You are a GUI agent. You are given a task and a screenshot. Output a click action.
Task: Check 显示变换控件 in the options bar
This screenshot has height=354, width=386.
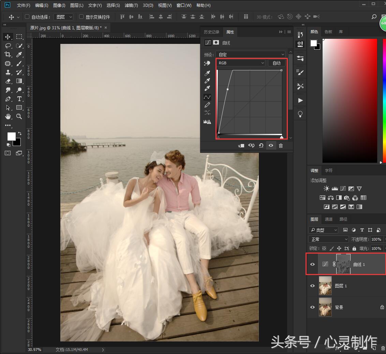point(81,17)
